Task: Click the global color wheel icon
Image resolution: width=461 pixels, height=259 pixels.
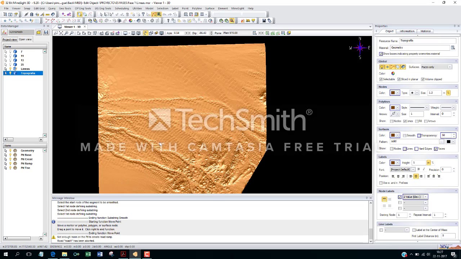Action: (393, 73)
